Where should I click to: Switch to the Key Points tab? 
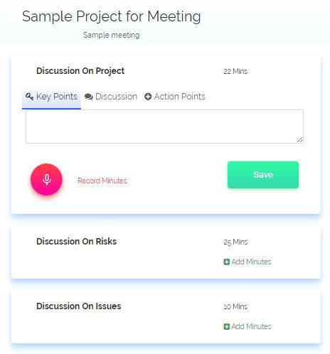[x=51, y=97]
